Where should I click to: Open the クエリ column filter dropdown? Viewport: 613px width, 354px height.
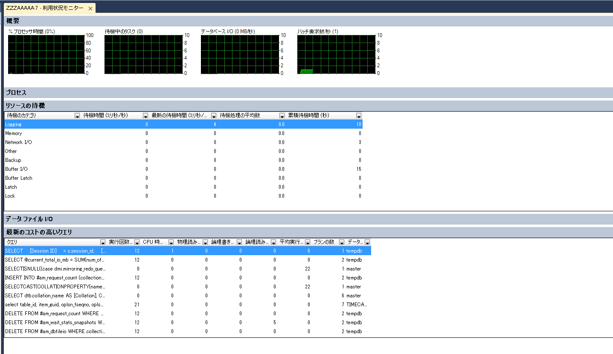click(x=103, y=242)
